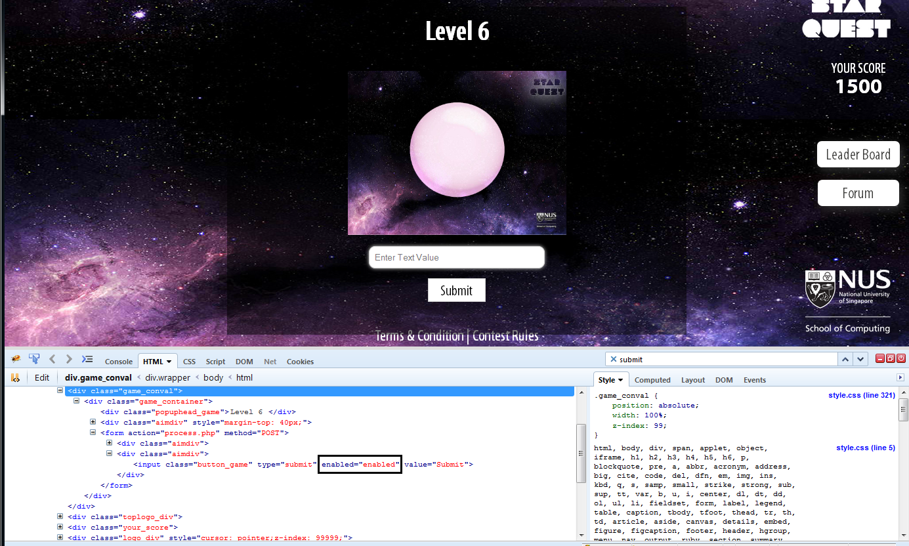909x546 pixels.
Task: Open the side panel DOM tab
Action: 724,380
